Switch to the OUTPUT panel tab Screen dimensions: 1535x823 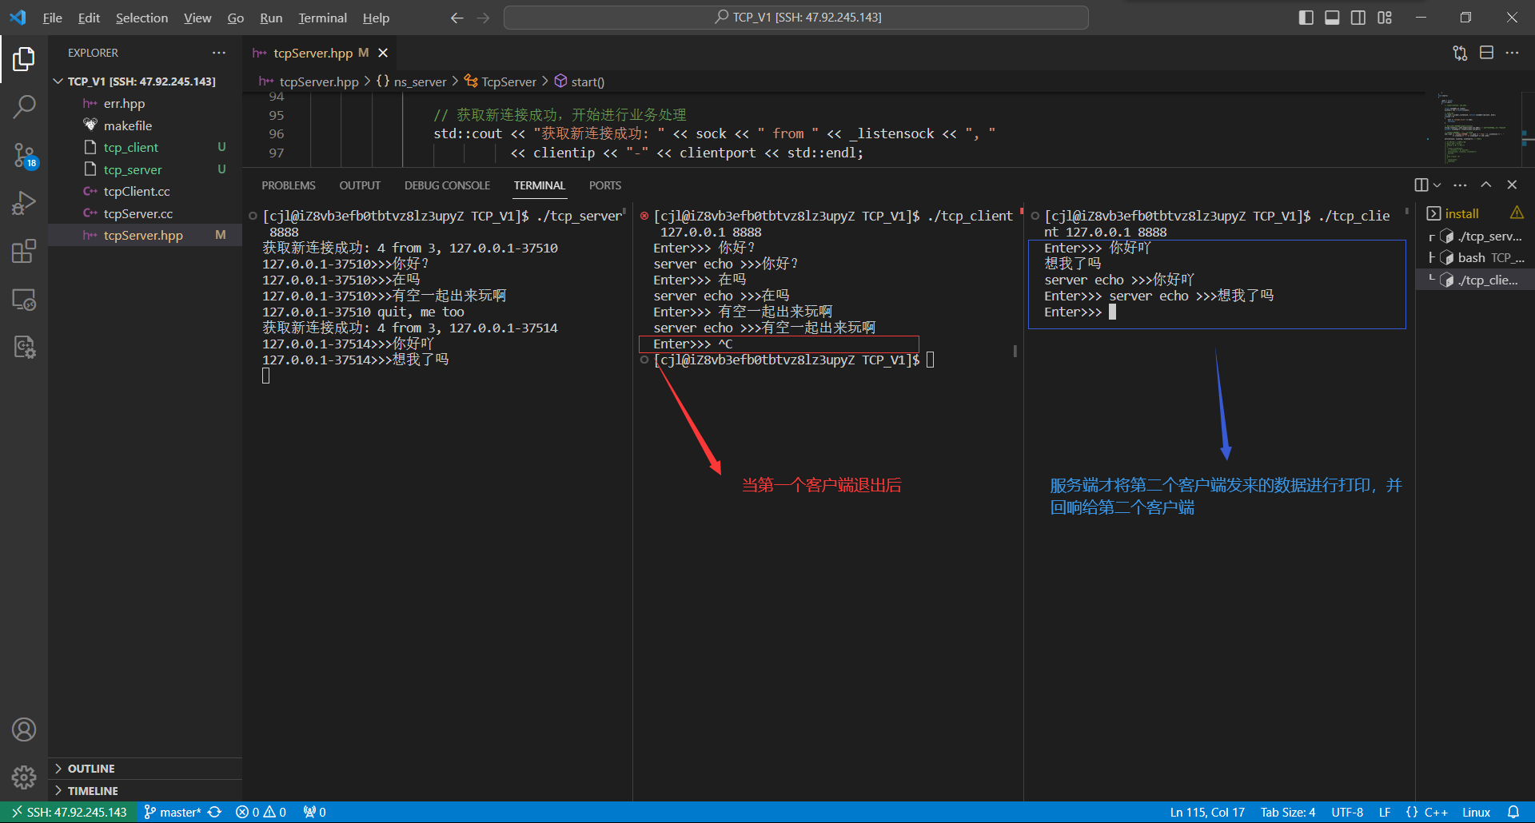point(360,185)
